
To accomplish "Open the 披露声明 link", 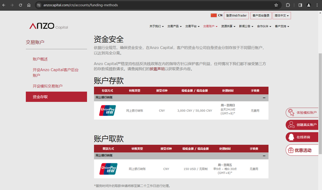I will [x=157, y=69].
